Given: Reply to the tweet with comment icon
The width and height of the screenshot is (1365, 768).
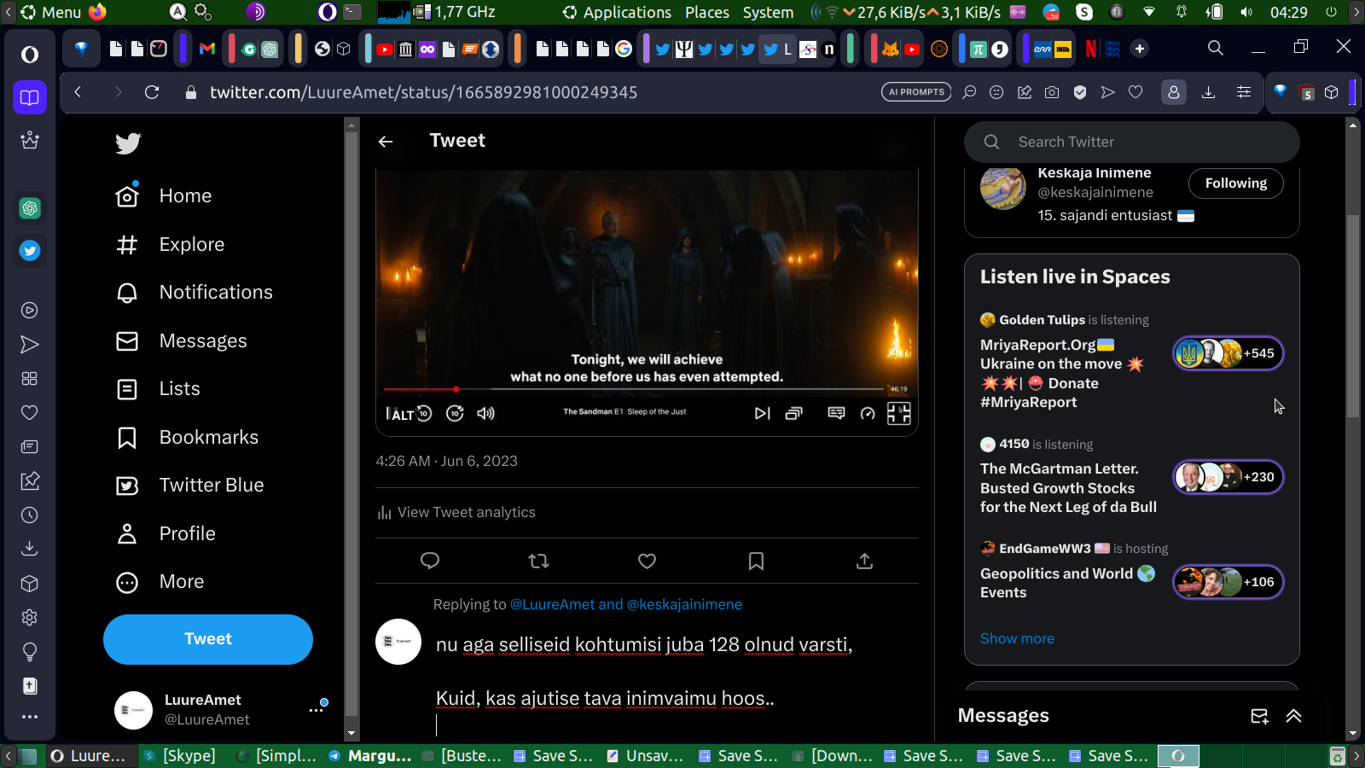Looking at the screenshot, I should pyautogui.click(x=430, y=561).
